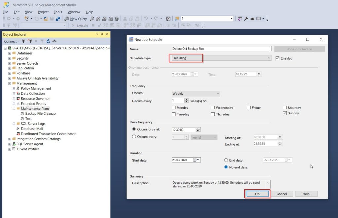Click the DMX query toolbar icon
Screen dimensions: 338x218
(104, 19)
